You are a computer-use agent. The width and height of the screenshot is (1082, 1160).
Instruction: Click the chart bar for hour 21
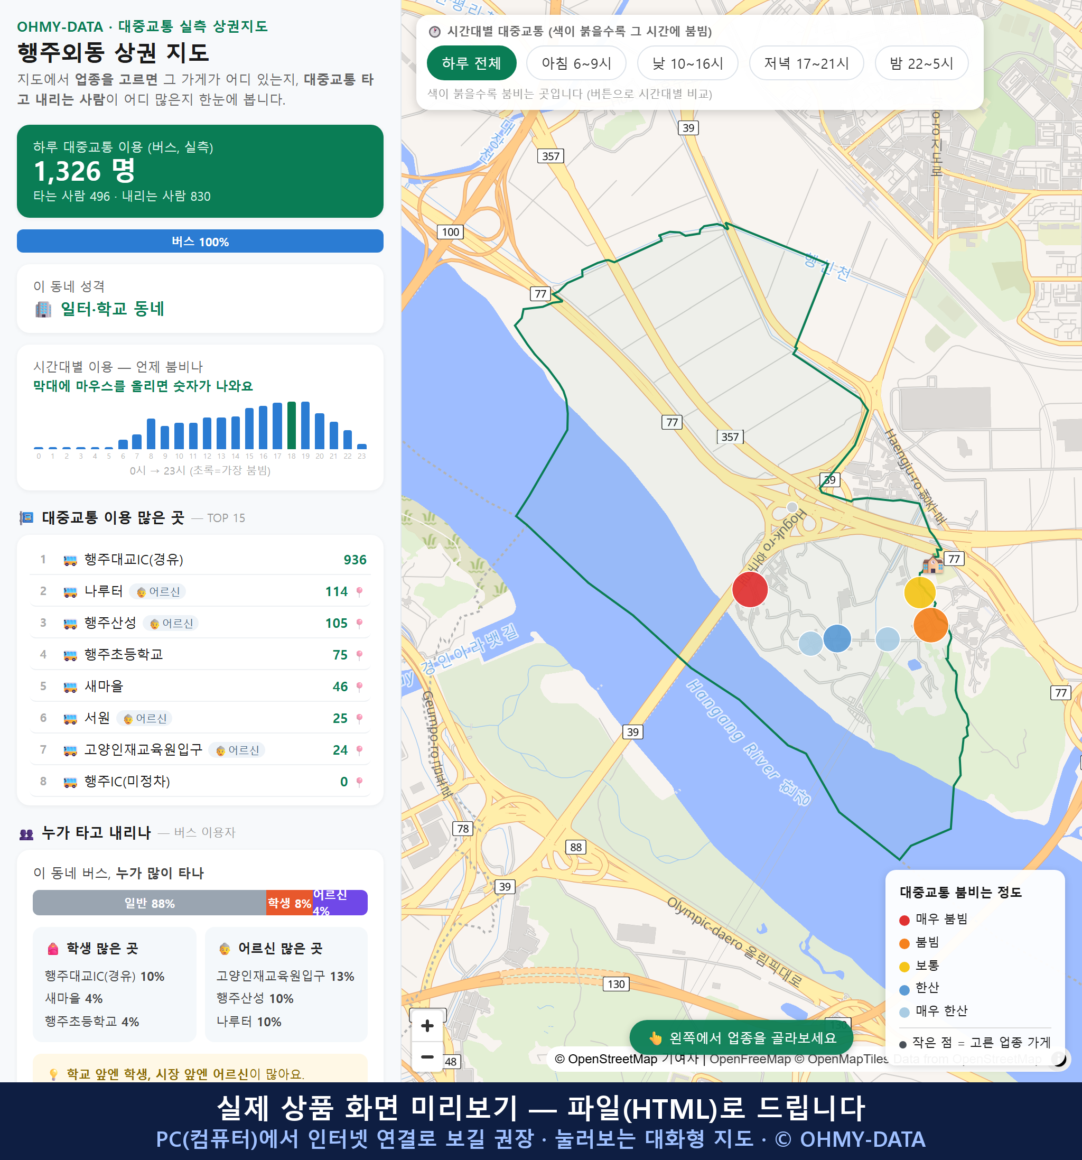[334, 435]
